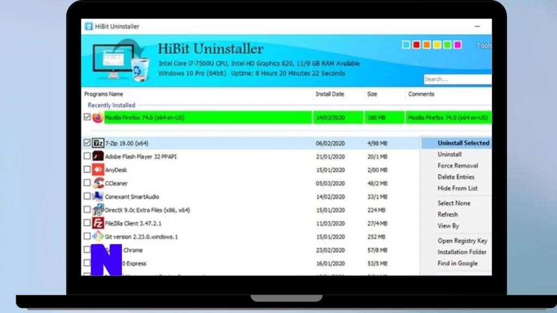Check the Adobe Flash Player 32 PPAPI box
The width and height of the screenshot is (557, 313).
(87, 156)
